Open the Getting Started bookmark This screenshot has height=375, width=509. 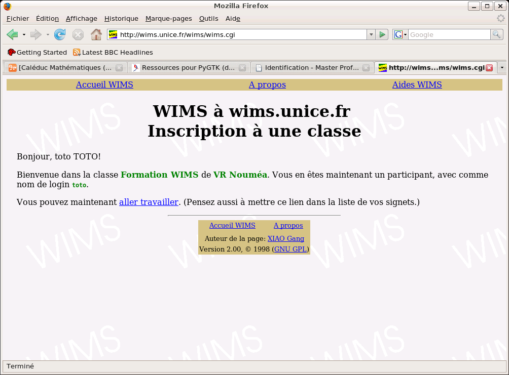coord(37,52)
